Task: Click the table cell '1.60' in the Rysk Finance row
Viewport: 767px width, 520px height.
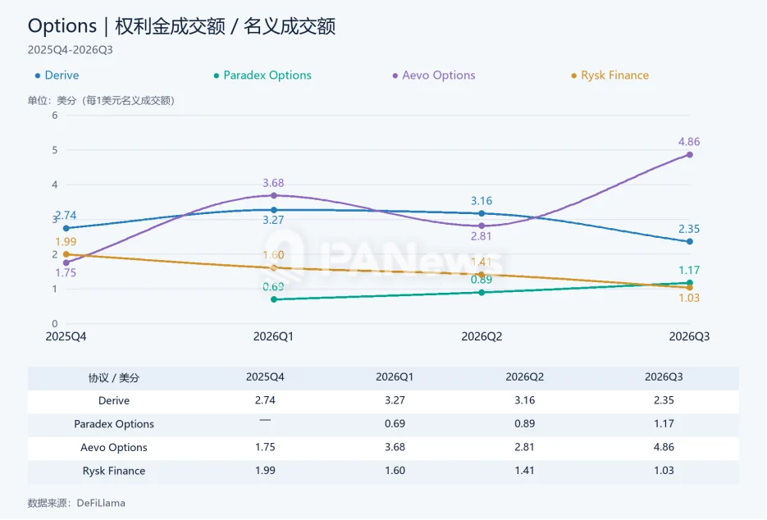Action: (395, 471)
